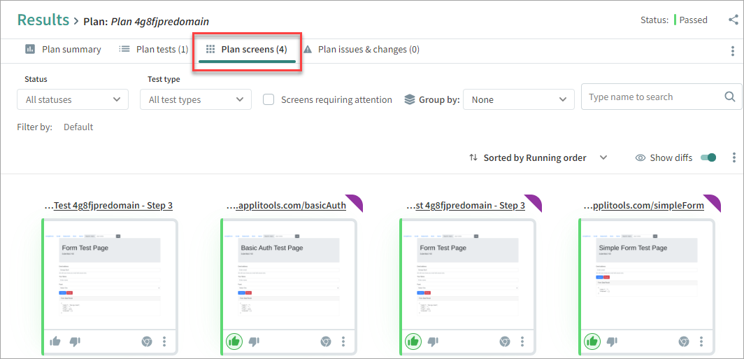
Task: Open the Plan issues & changes tab
Action: [361, 50]
